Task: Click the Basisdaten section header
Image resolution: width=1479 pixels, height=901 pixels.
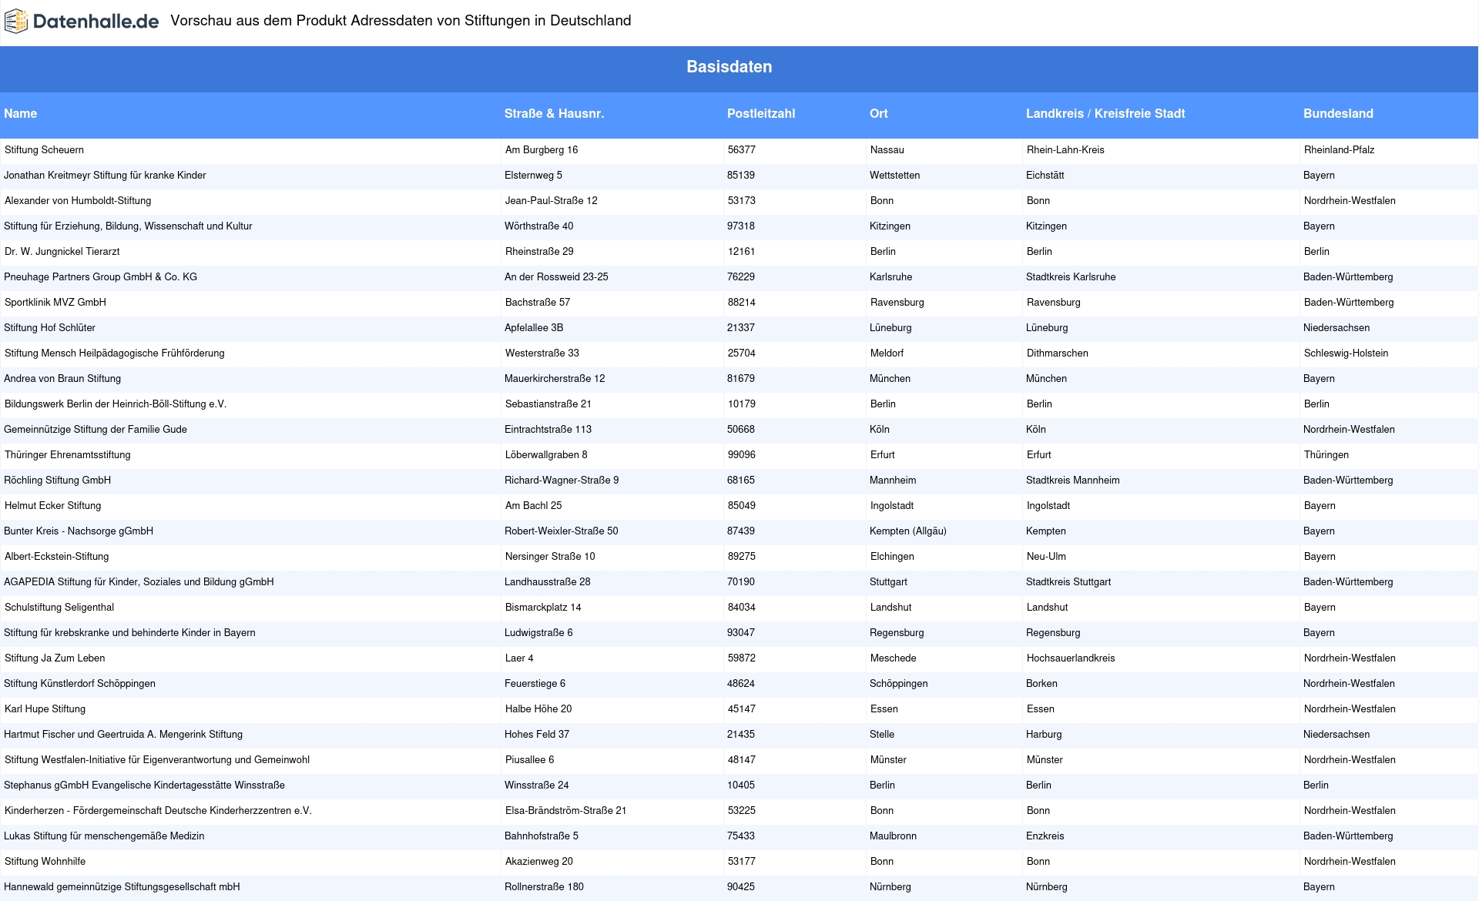Action: 729,67
